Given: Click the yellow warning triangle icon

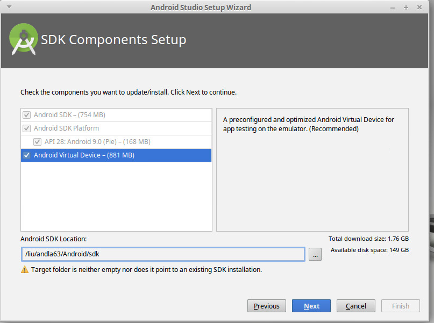Looking at the screenshot, I should pyautogui.click(x=25, y=270).
